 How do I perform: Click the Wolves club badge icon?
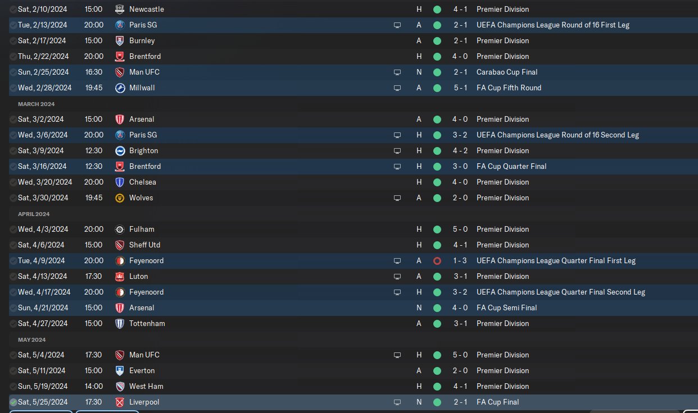point(120,198)
